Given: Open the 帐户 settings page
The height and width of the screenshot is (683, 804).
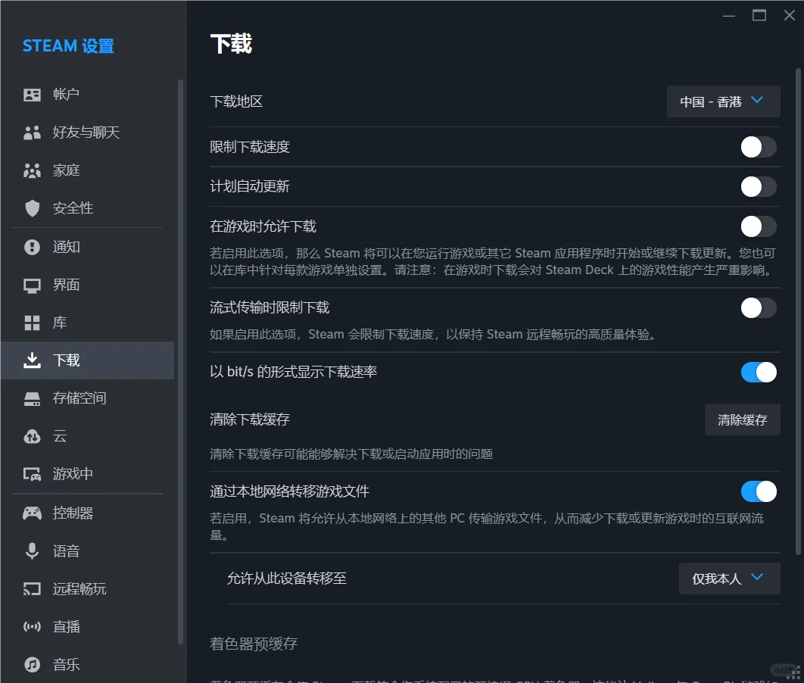Looking at the screenshot, I should click(x=88, y=95).
